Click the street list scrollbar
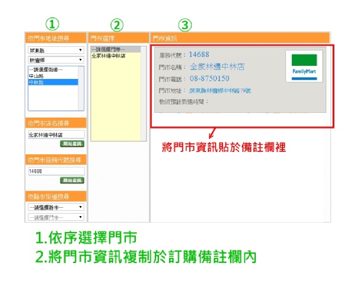 click(81, 88)
